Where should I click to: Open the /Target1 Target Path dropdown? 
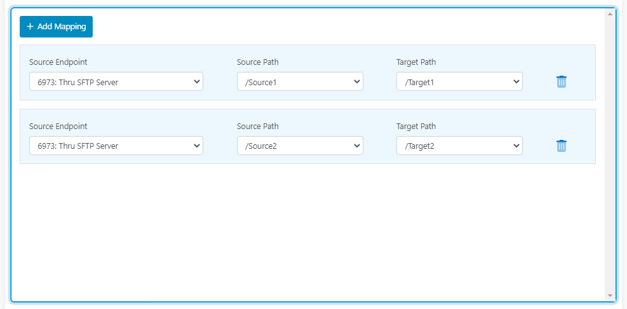pos(459,81)
